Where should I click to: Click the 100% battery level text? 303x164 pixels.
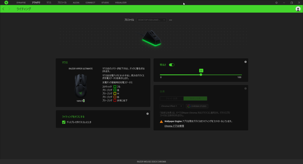79,101
